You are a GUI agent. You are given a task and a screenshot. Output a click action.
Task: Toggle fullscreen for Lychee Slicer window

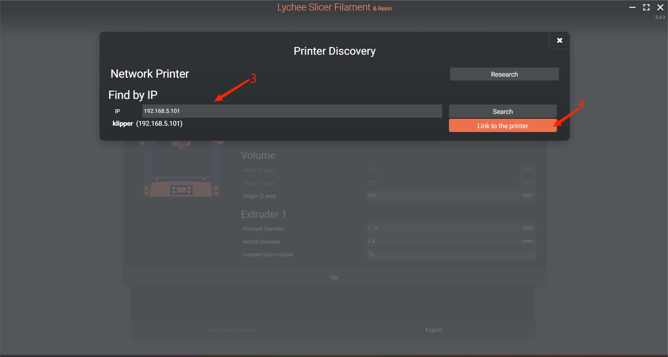pos(646,7)
